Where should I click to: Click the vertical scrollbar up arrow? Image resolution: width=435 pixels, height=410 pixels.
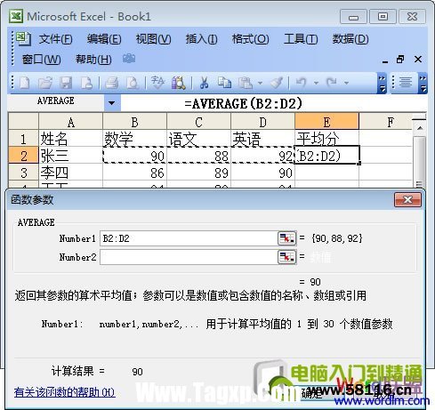420,128
